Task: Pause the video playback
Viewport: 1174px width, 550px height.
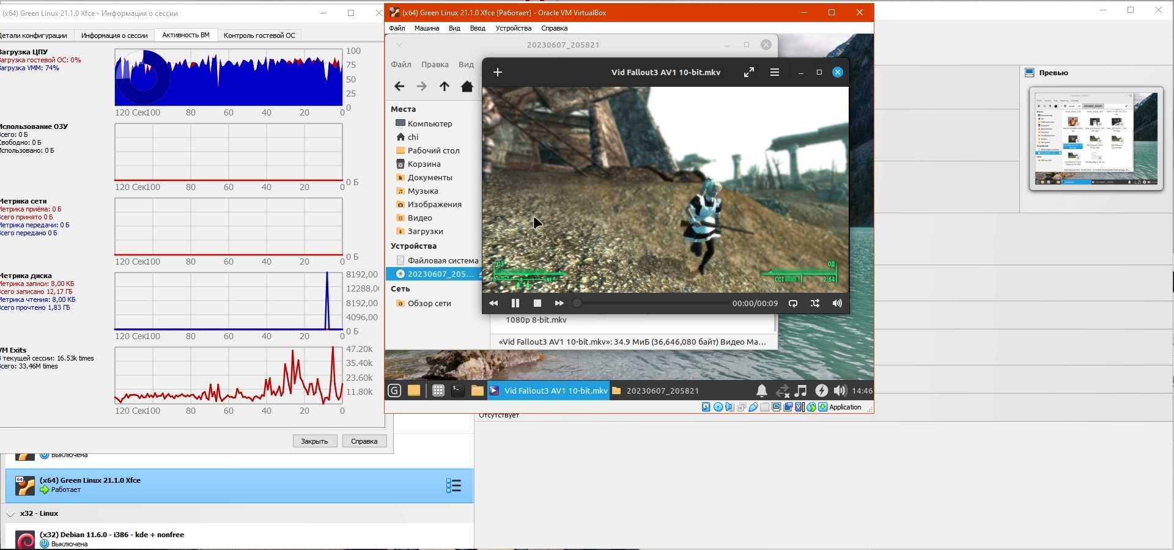Action: coord(515,303)
